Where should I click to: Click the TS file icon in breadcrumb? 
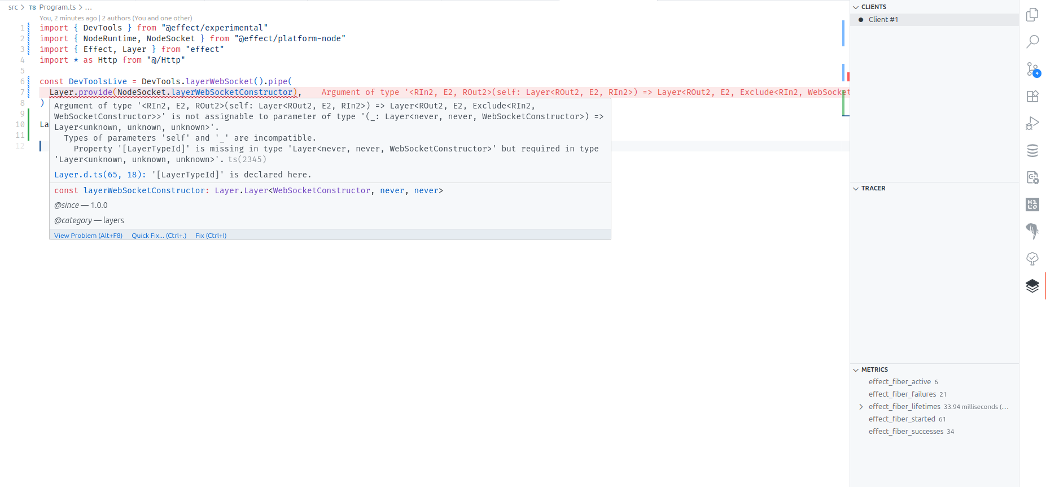(32, 7)
